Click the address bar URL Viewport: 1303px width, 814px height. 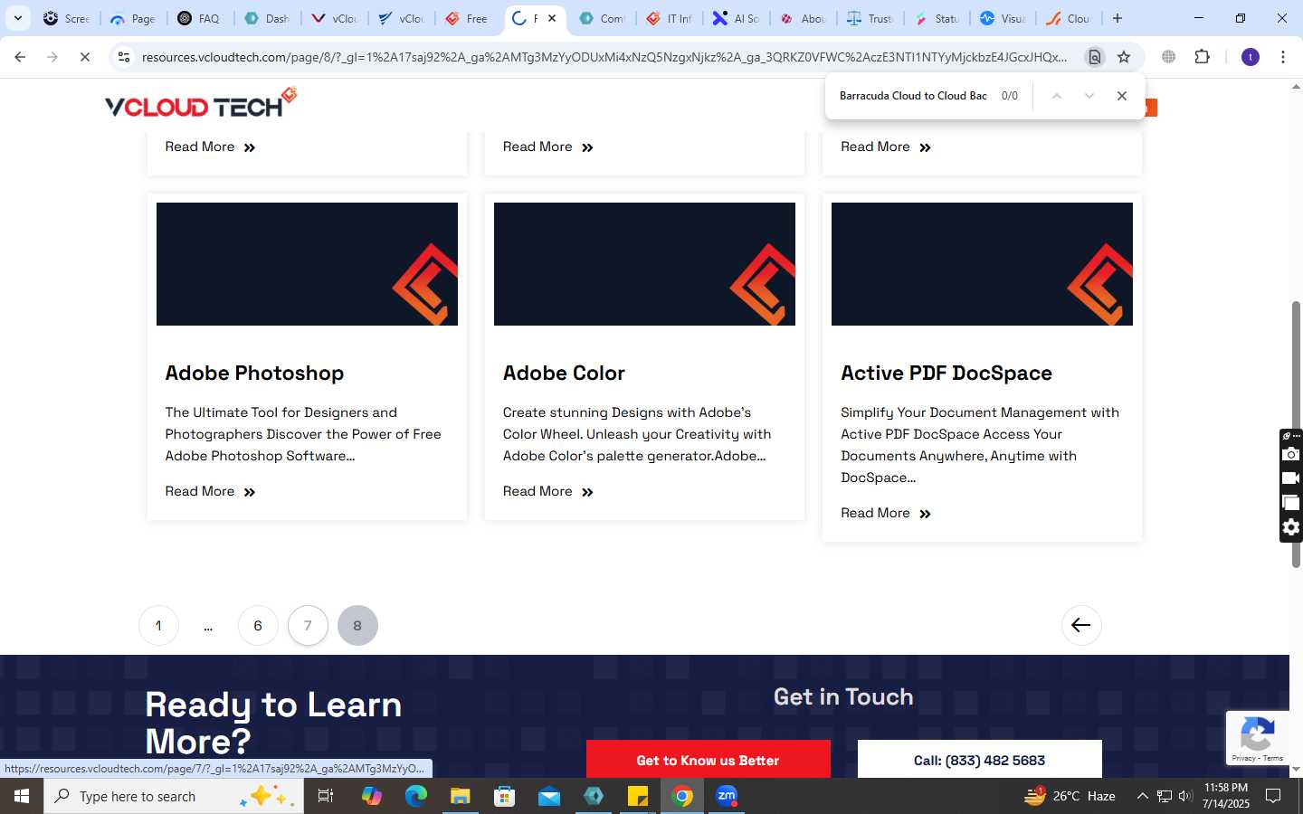click(604, 57)
